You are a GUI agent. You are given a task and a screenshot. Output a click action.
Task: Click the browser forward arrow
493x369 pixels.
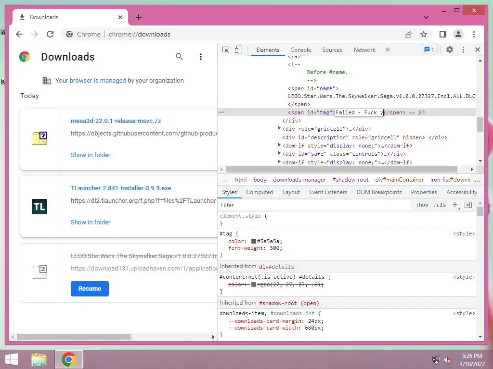(35, 34)
